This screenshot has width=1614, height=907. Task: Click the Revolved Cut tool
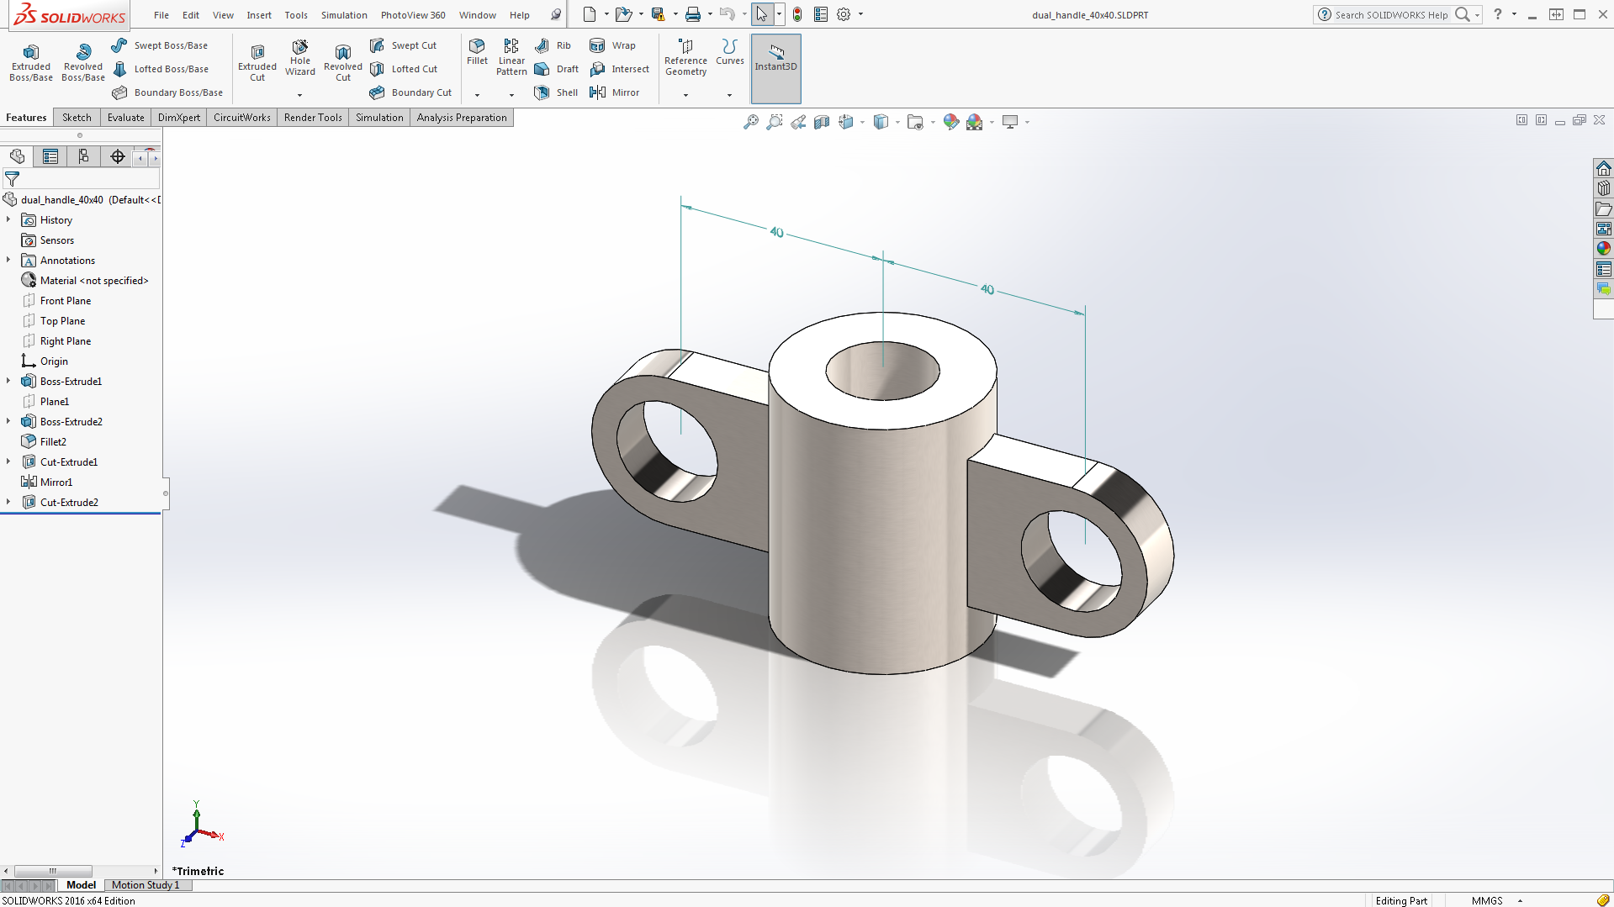(x=342, y=61)
